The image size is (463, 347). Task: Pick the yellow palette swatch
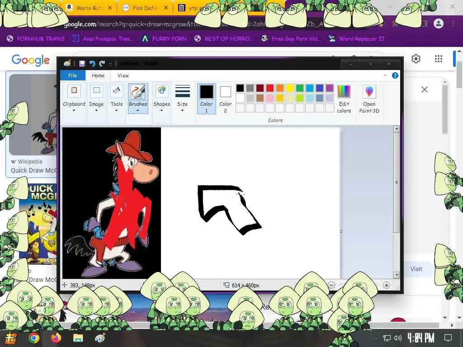[x=290, y=88]
